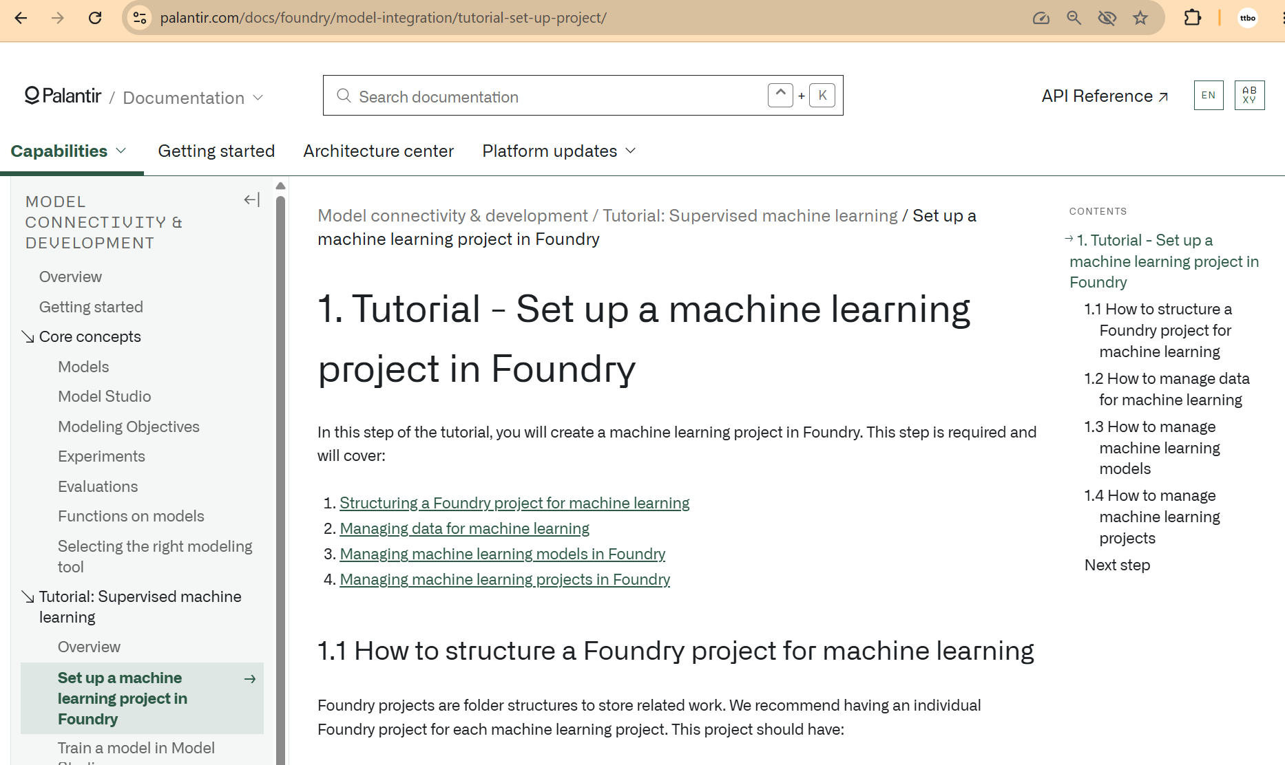Open the Models sidebar page
1285x765 pixels.
(83, 367)
